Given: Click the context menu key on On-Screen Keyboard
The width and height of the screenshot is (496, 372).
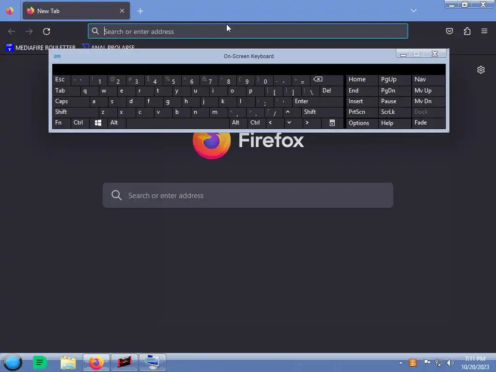Looking at the screenshot, I should [332, 123].
